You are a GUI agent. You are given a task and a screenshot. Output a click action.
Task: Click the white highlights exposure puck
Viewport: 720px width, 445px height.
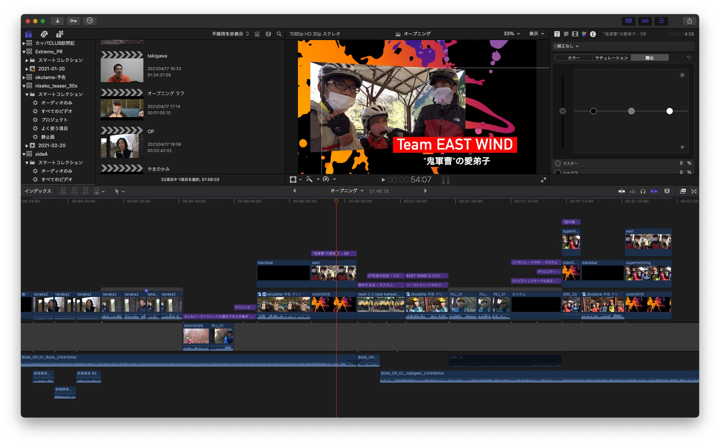pyautogui.click(x=669, y=111)
